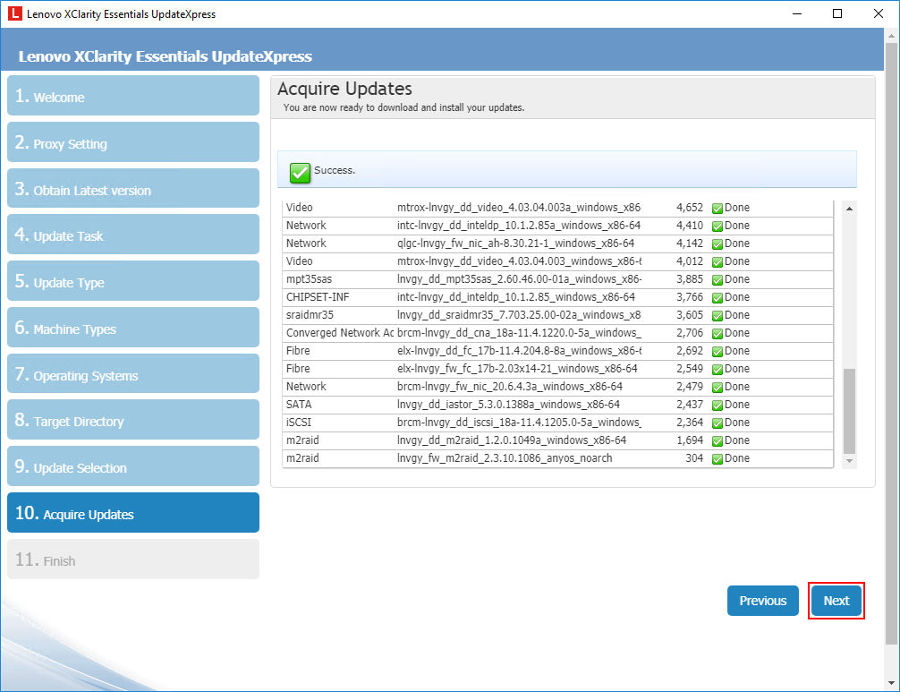Select the mtrox video 4.03.04.003a file name
Screen dimensions: 900x692
[x=519, y=208]
